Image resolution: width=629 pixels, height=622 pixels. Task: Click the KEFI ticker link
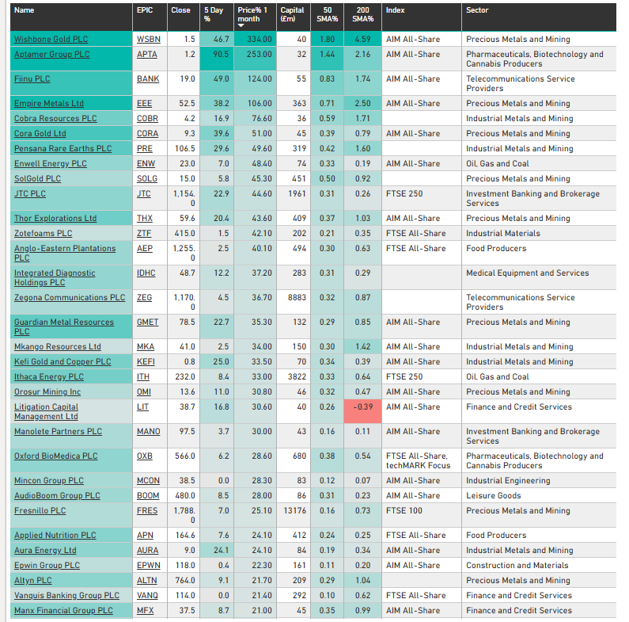pyautogui.click(x=146, y=361)
